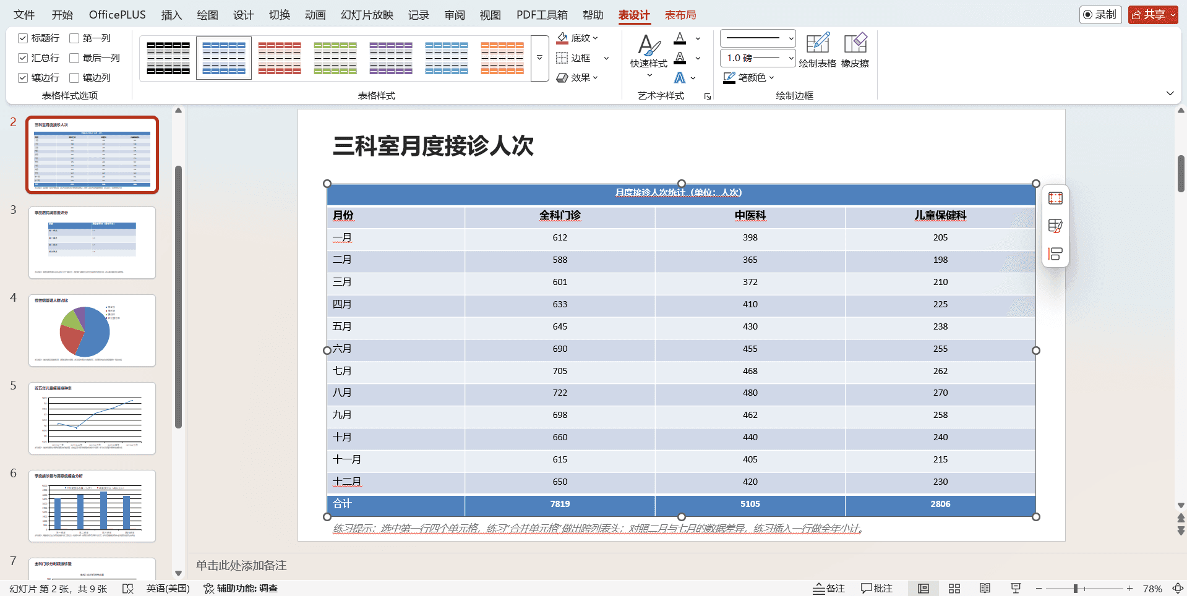Apply text fill color A icon
The image size is (1187, 596).
click(680, 38)
